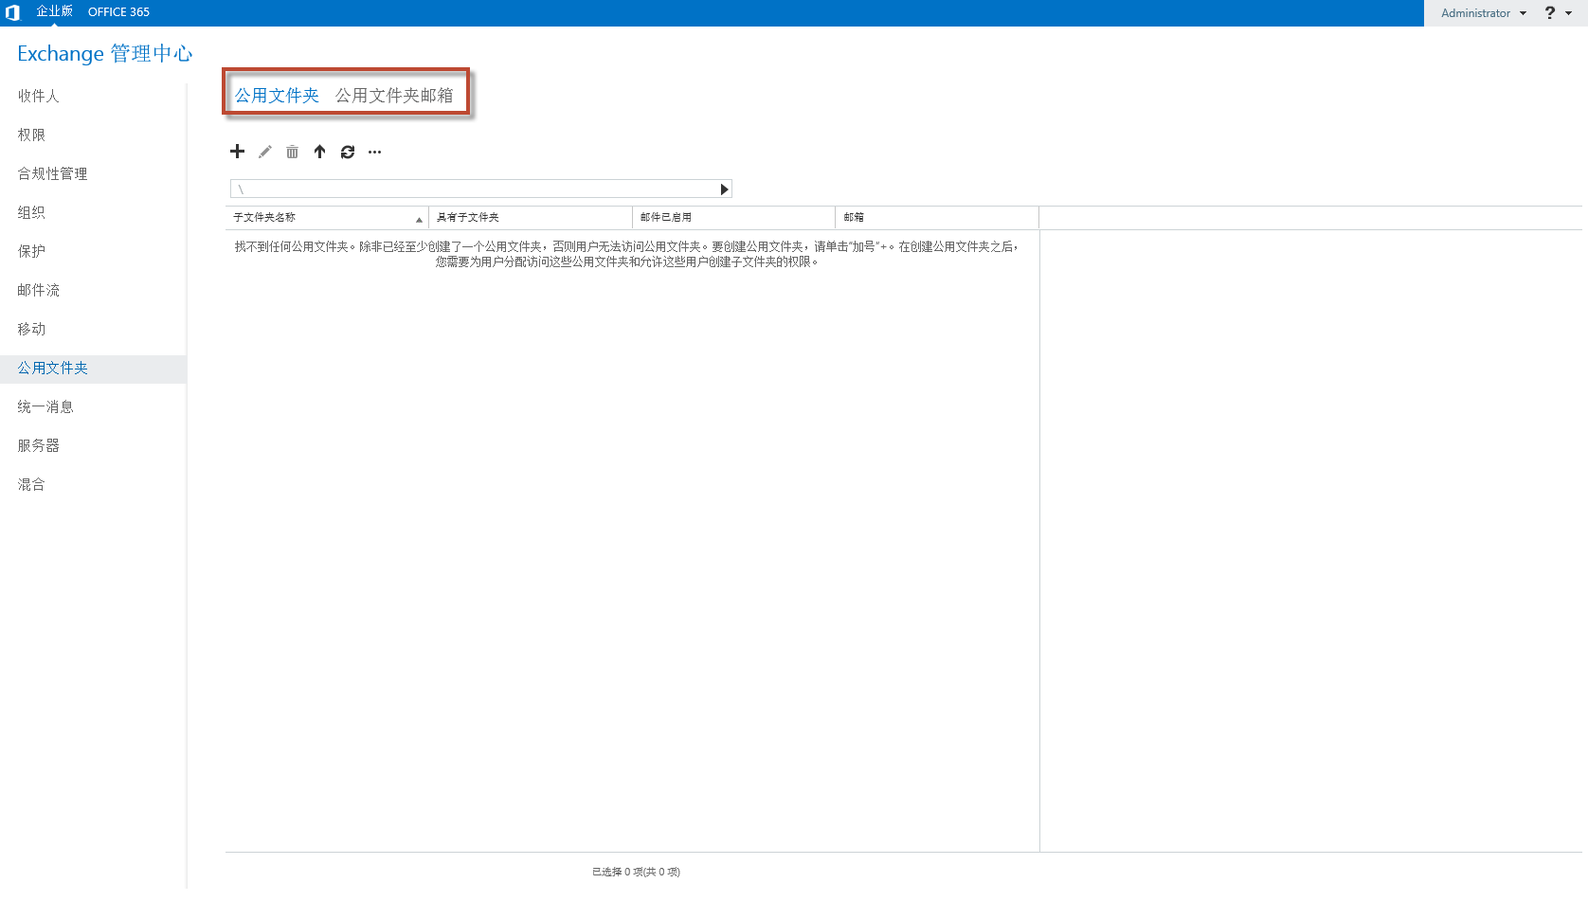
Task: Switch to 公用文件夹邮箱 tab
Action: [394, 96]
